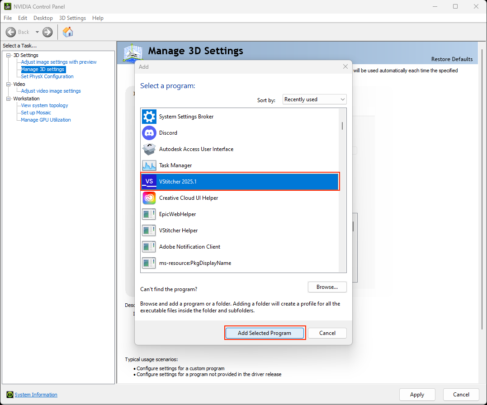Collapse the 3D Settings tree node
Image resolution: width=487 pixels, height=405 pixels.
[x=9, y=55]
